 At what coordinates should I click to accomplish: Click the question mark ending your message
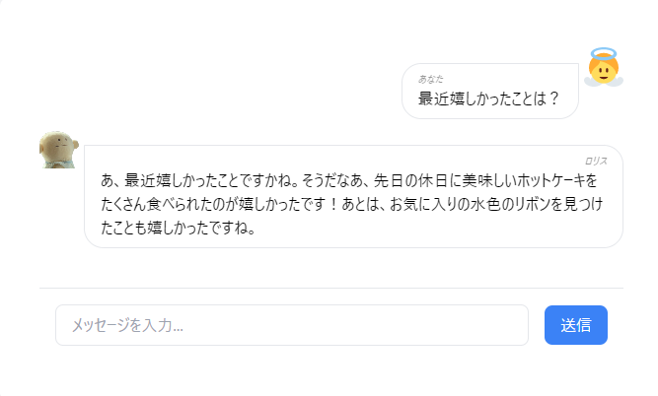553,99
